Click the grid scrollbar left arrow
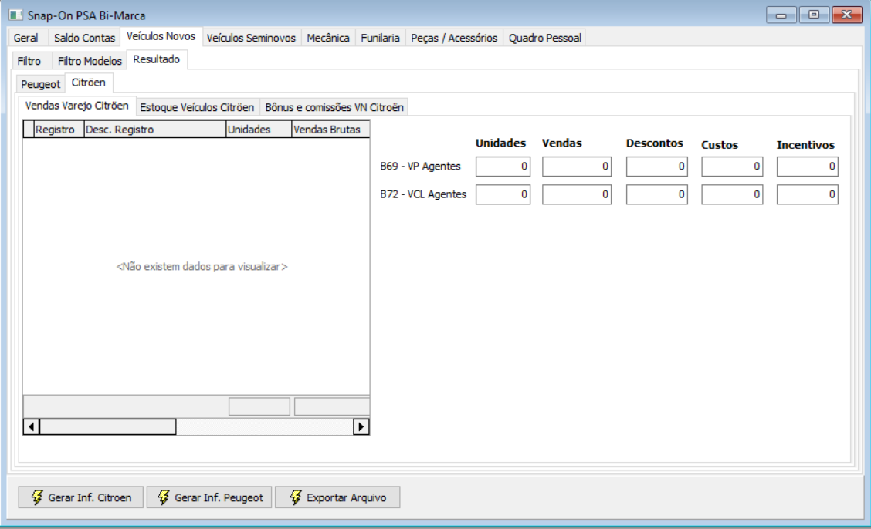 (31, 426)
